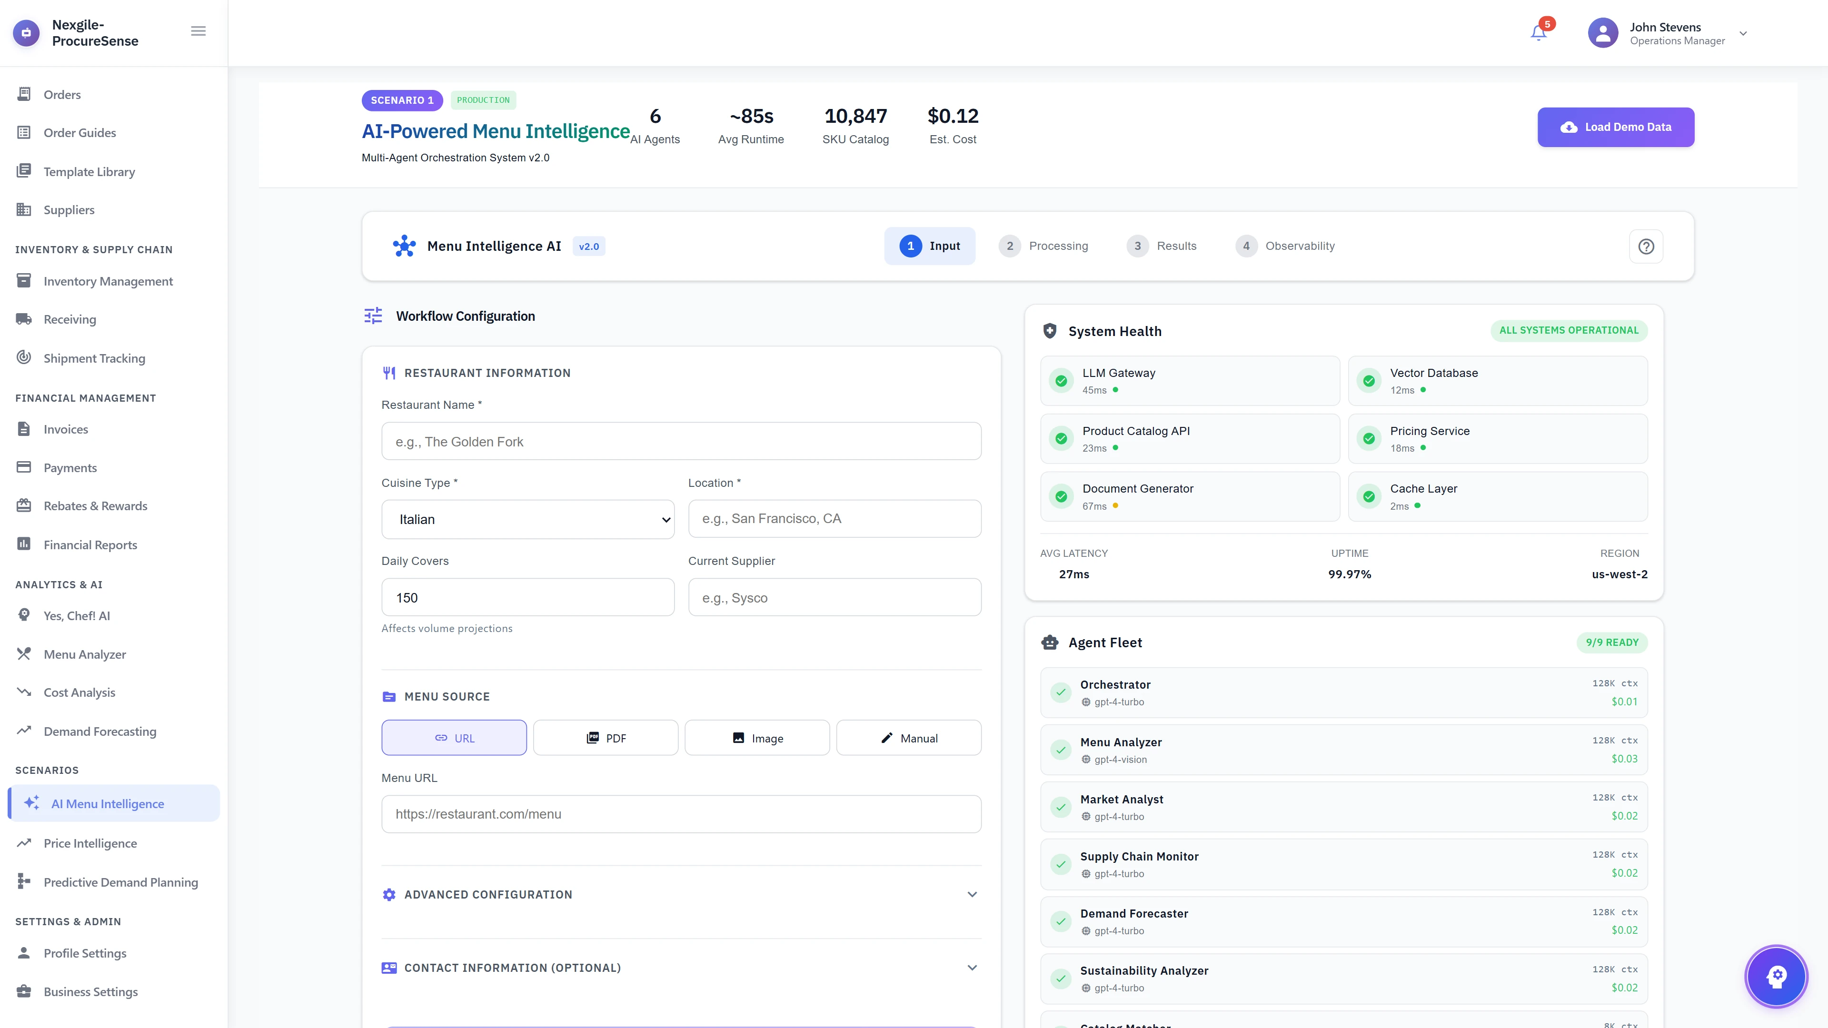Switch menu source to Image
The height and width of the screenshot is (1028, 1828).
point(756,738)
